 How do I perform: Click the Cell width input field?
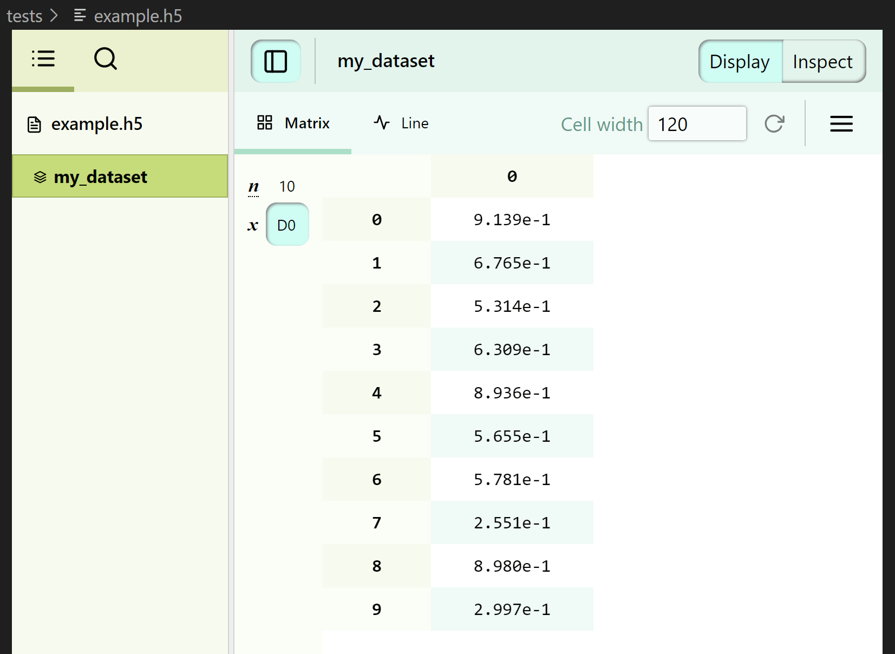(x=697, y=124)
